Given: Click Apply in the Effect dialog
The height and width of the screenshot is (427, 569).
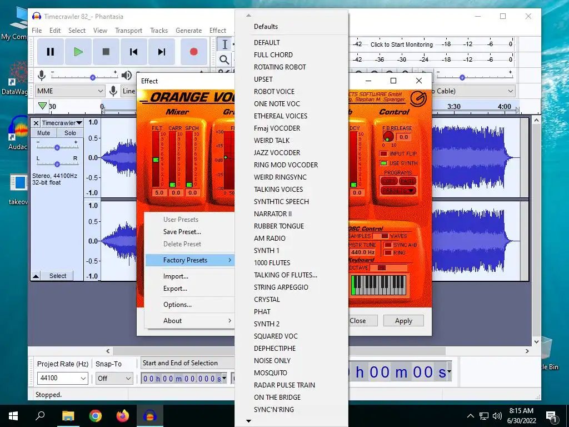Looking at the screenshot, I should tap(403, 321).
